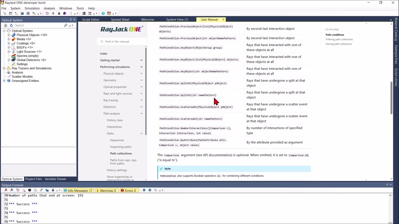
Task: Close the User Manual tab
Action: coord(223,20)
